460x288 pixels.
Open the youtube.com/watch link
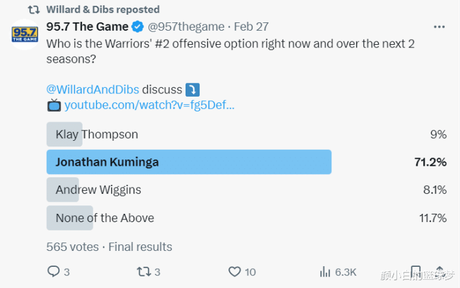point(149,105)
